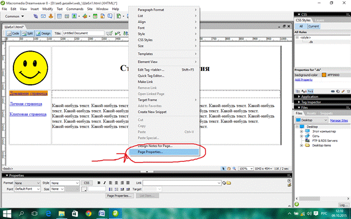Collapse the <style> rule tree node

[297, 38]
